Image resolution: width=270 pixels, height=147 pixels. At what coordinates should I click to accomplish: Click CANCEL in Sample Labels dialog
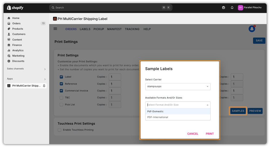coord(193,134)
